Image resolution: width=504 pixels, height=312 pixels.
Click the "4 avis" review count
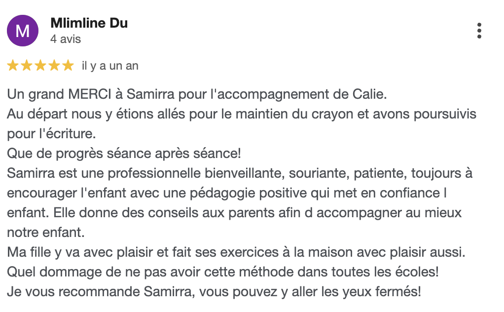point(66,39)
